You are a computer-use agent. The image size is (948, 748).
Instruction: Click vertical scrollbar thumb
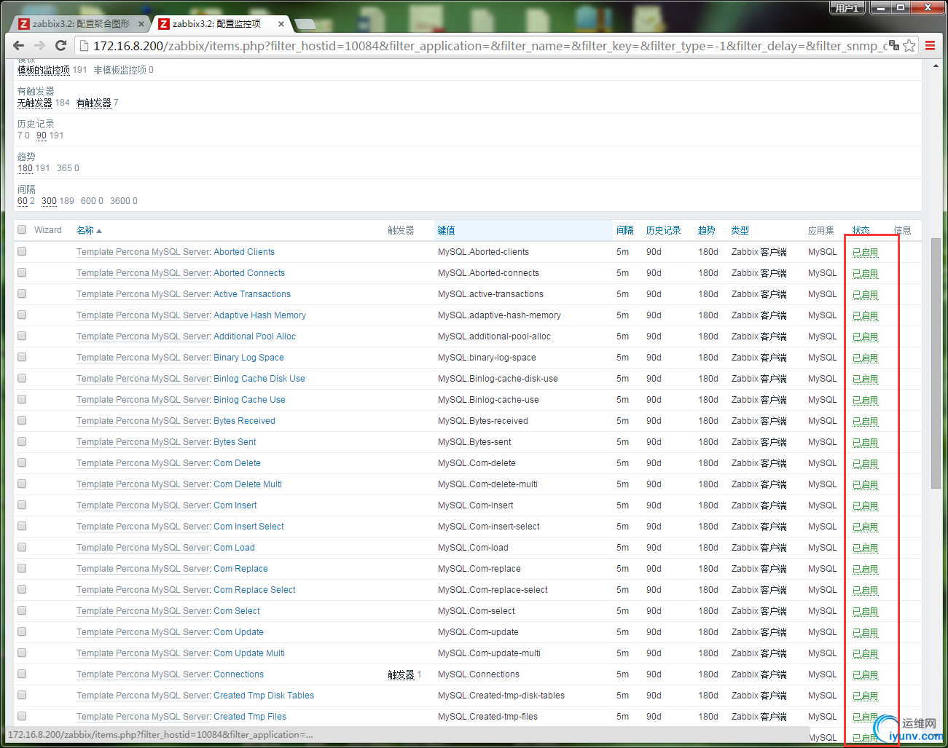tap(936, 363)
